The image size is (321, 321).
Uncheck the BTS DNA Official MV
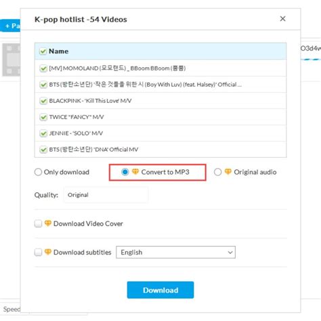pyautogui.click(x=43, y=150)
